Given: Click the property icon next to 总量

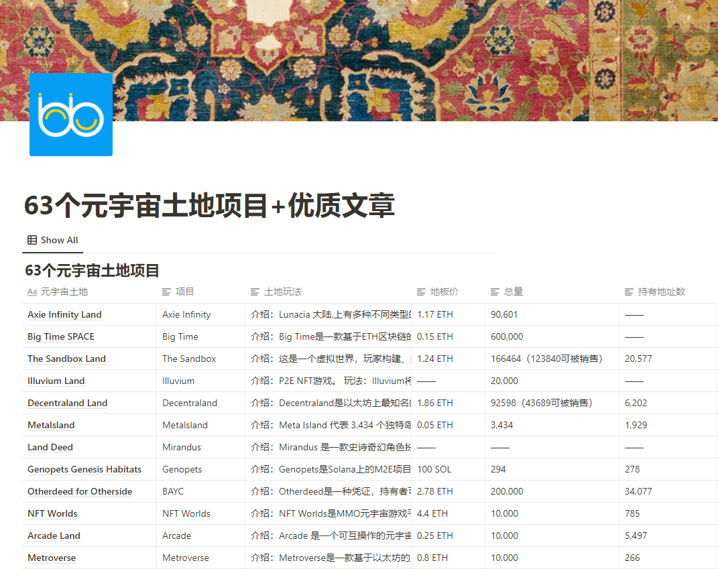Looking at the screenshot, I should [x=494, y=292].
